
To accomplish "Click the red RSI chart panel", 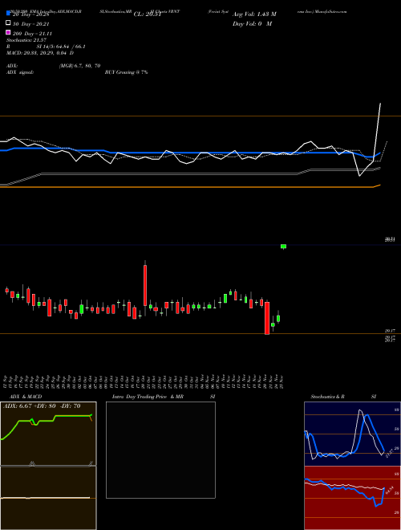I will click(352, 498).
